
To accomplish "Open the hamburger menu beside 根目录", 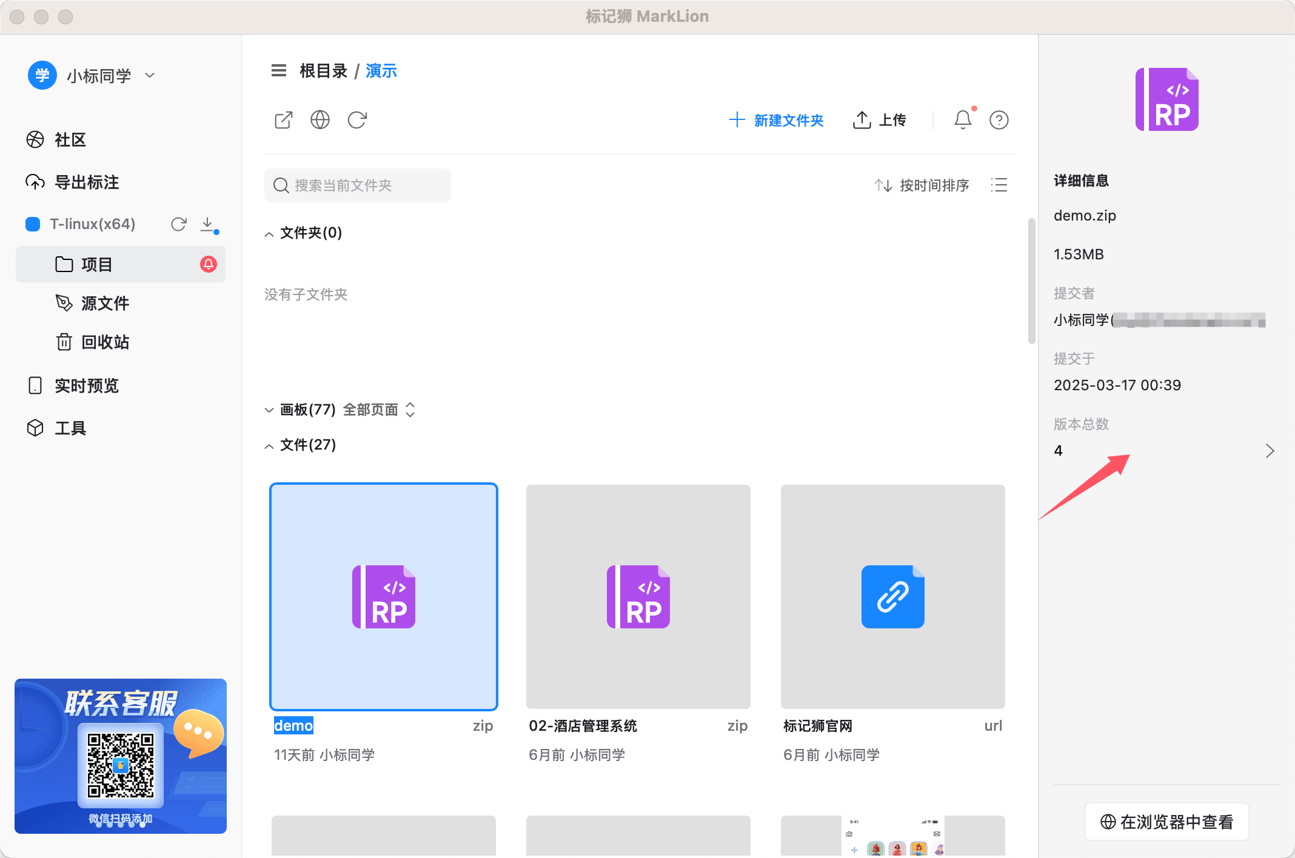I will (278, 71).
